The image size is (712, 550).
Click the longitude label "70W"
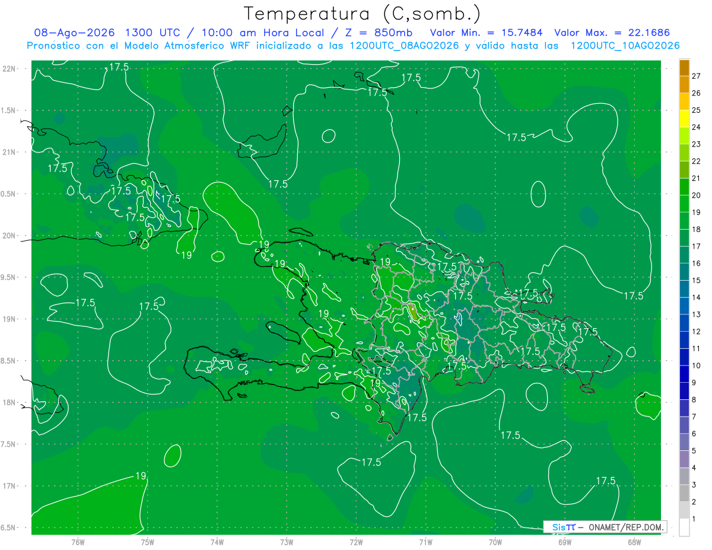[x=495, y=542]
